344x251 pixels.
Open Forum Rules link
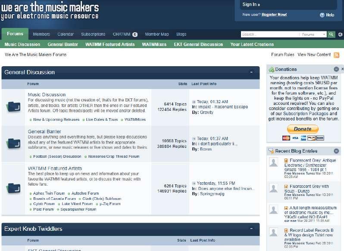283,55
